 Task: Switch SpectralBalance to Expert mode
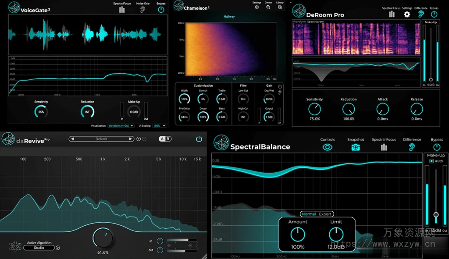coord(325,214)
